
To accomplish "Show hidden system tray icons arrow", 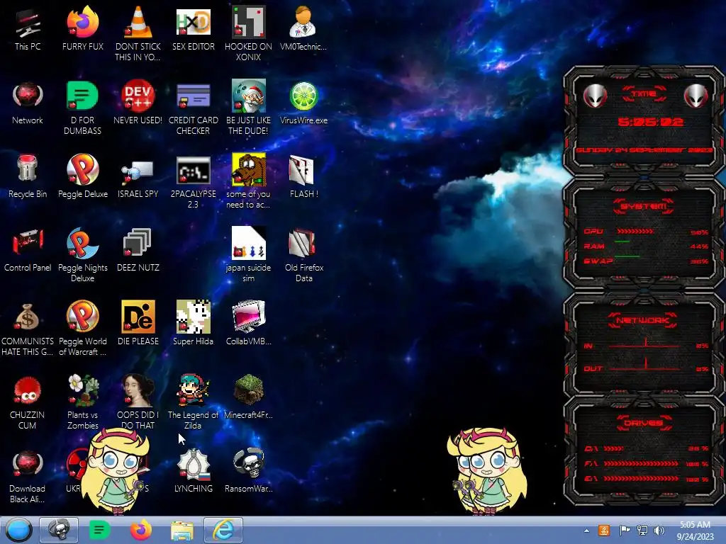I will click(586, 531).
